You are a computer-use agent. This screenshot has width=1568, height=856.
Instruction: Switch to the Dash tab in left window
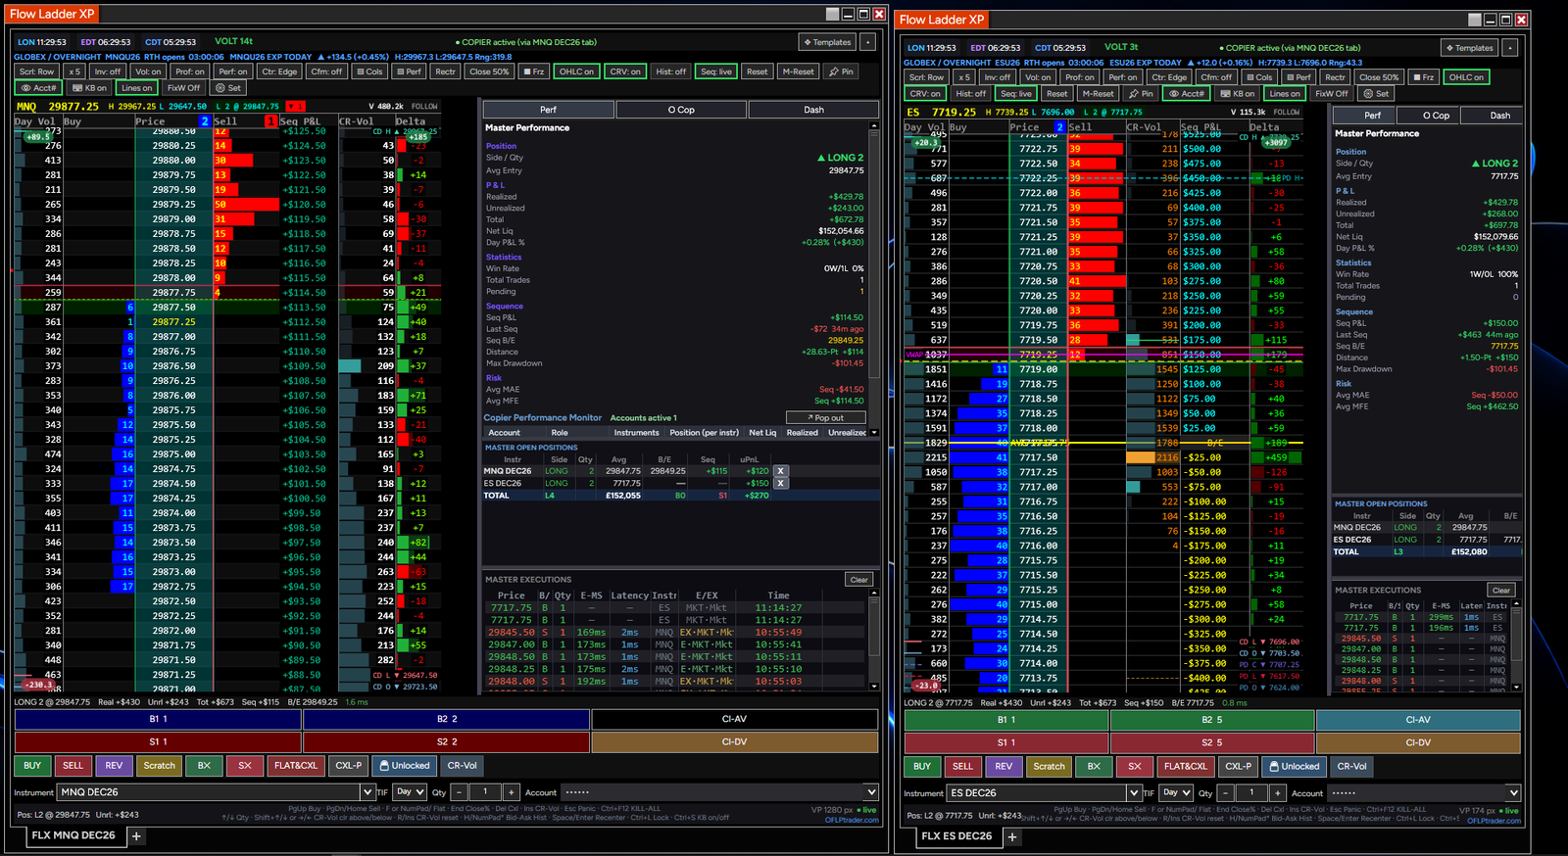tap(813, 110)
